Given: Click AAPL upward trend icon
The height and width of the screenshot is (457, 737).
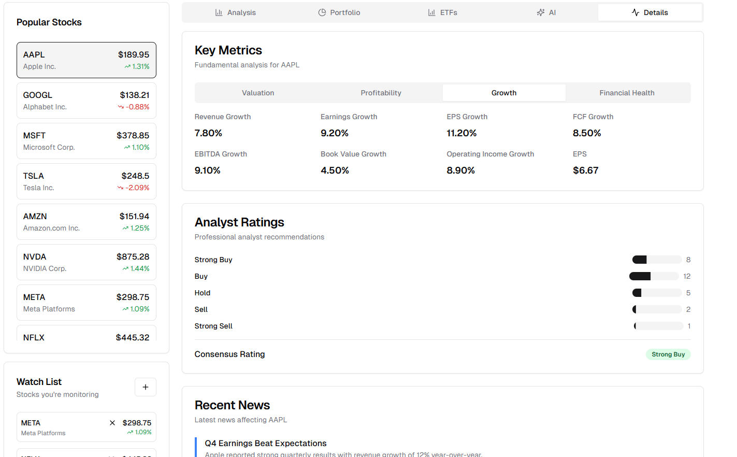Looking at the screenshot, I should tap(127, 66).
